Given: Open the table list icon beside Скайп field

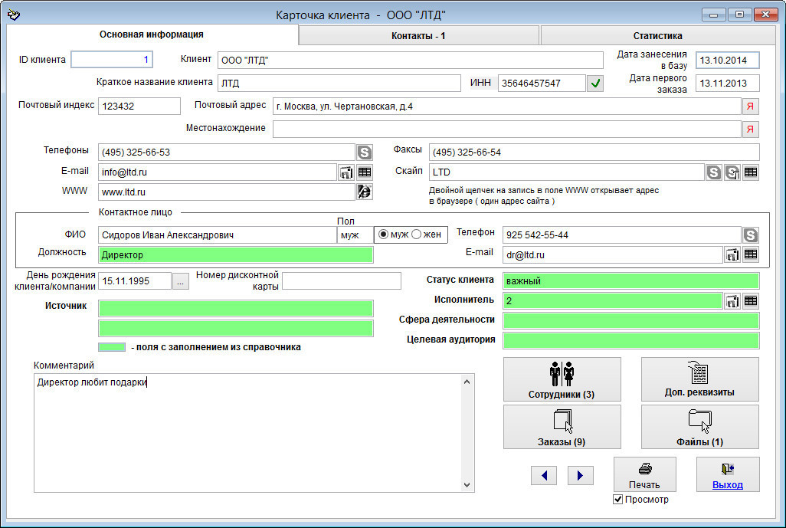Looking at the screenshot, I should pyautogui.click(x=751, y=172).
